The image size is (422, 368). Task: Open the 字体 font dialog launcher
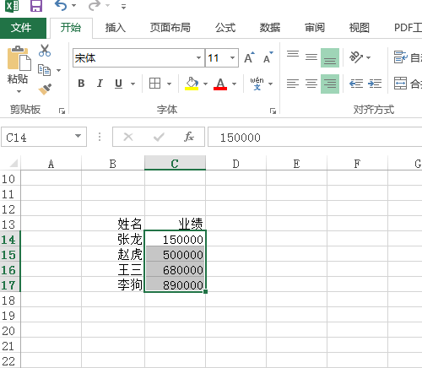(x=273, y=111)
